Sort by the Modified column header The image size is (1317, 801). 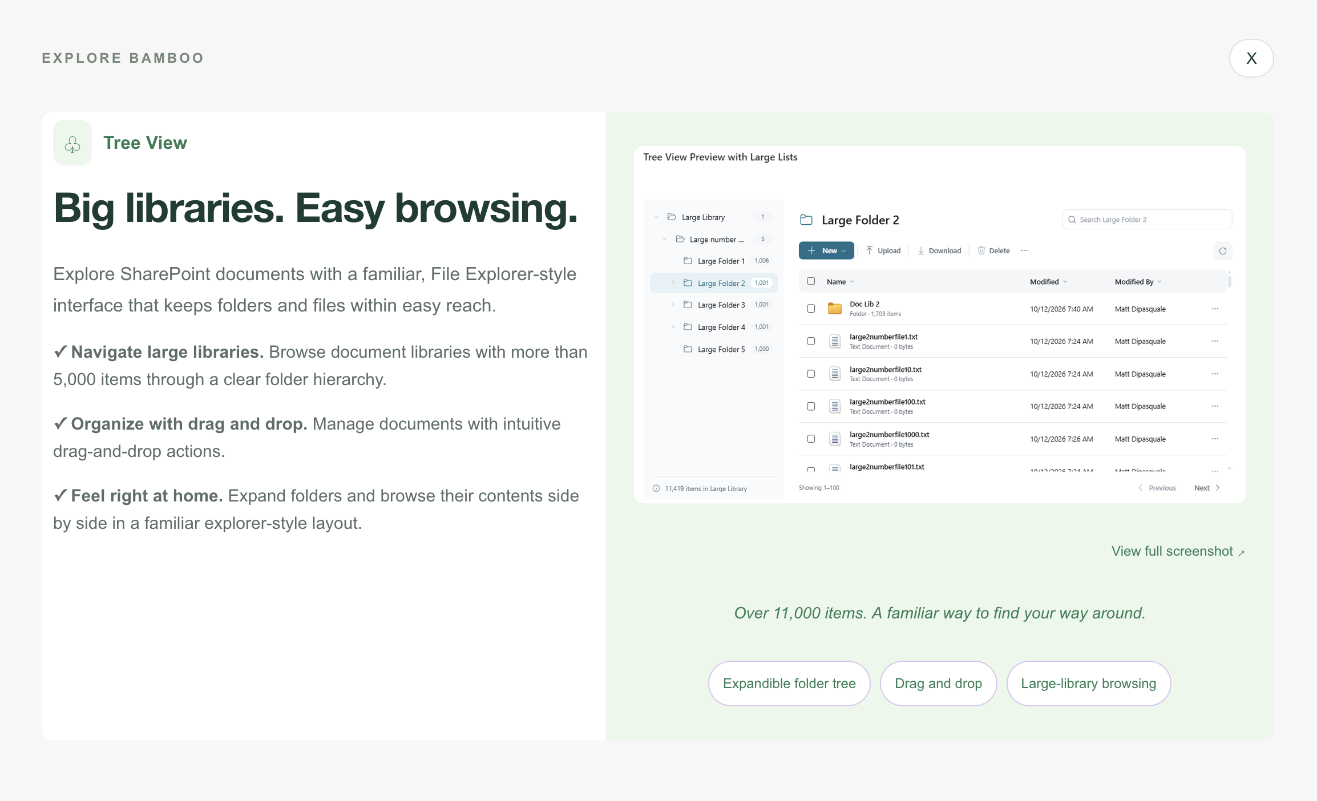1048,282
